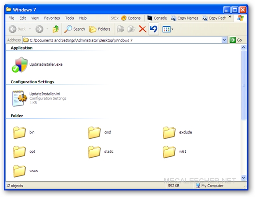The height and width of the screenshot is (197, 255).
Task: Click the Copy Names button
Action: click(x=185, y=18)
